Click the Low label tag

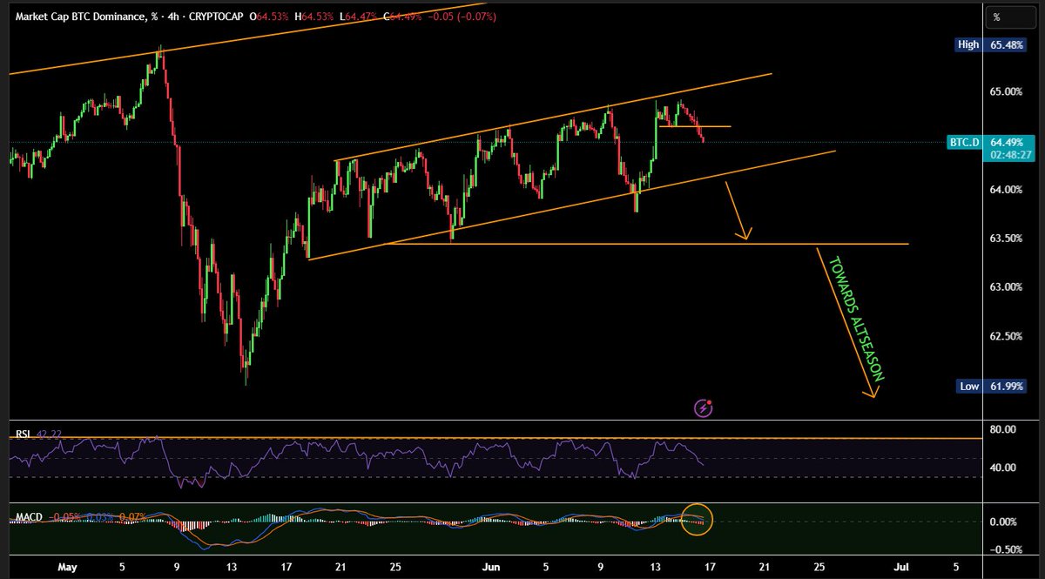click(970, 386)
